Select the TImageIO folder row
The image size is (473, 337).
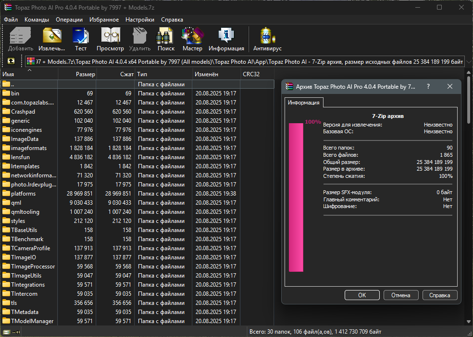(x=137, y=257)
